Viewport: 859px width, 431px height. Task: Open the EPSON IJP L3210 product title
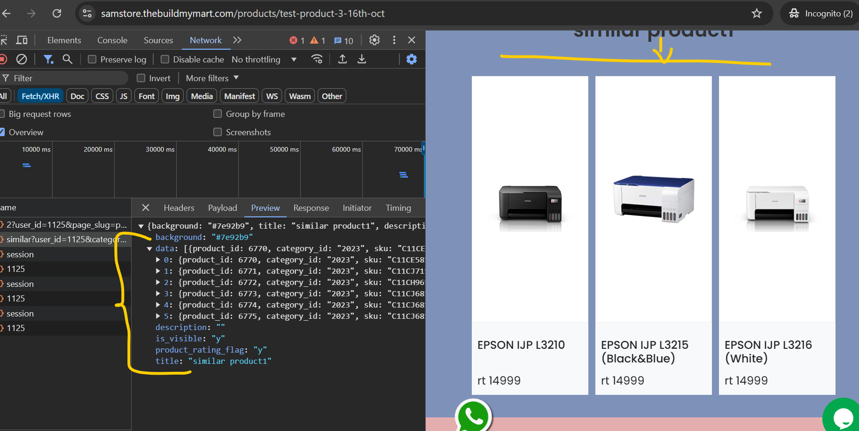[521, 345]
